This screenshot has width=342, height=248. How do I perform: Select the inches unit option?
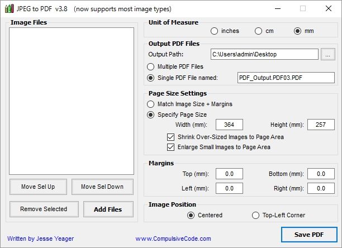[x=215, y=31]
